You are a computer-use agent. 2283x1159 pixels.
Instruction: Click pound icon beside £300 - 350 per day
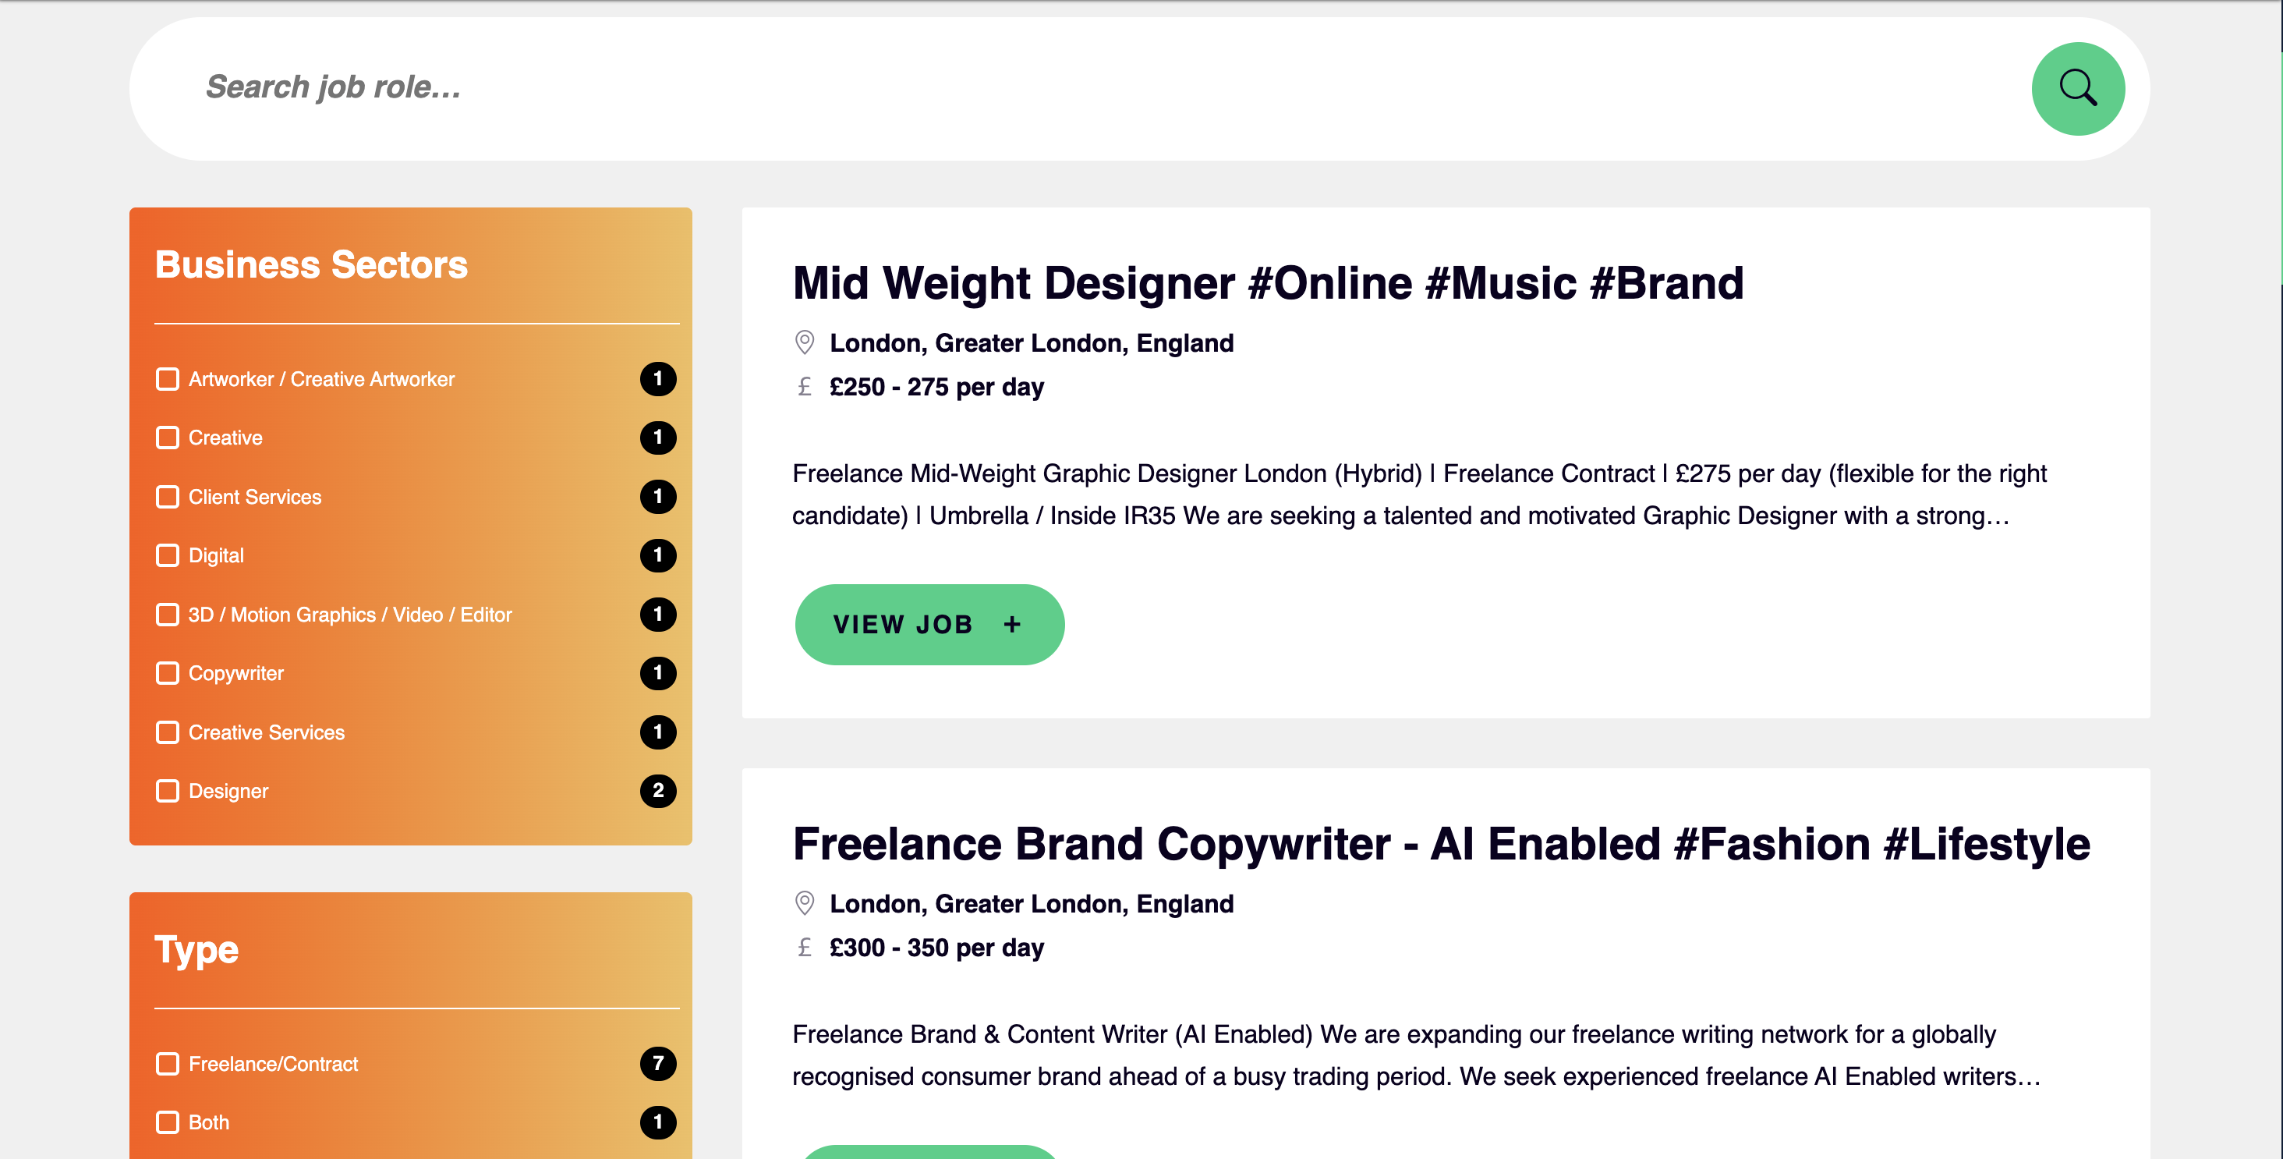pyautogui.click(x=804, y=947)
